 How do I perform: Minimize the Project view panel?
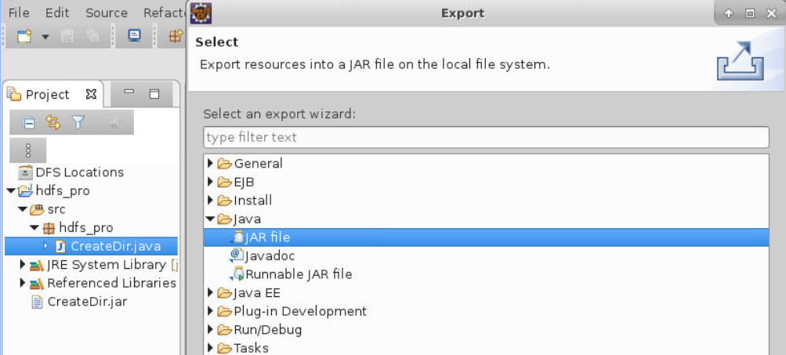[x=129, y=94]
